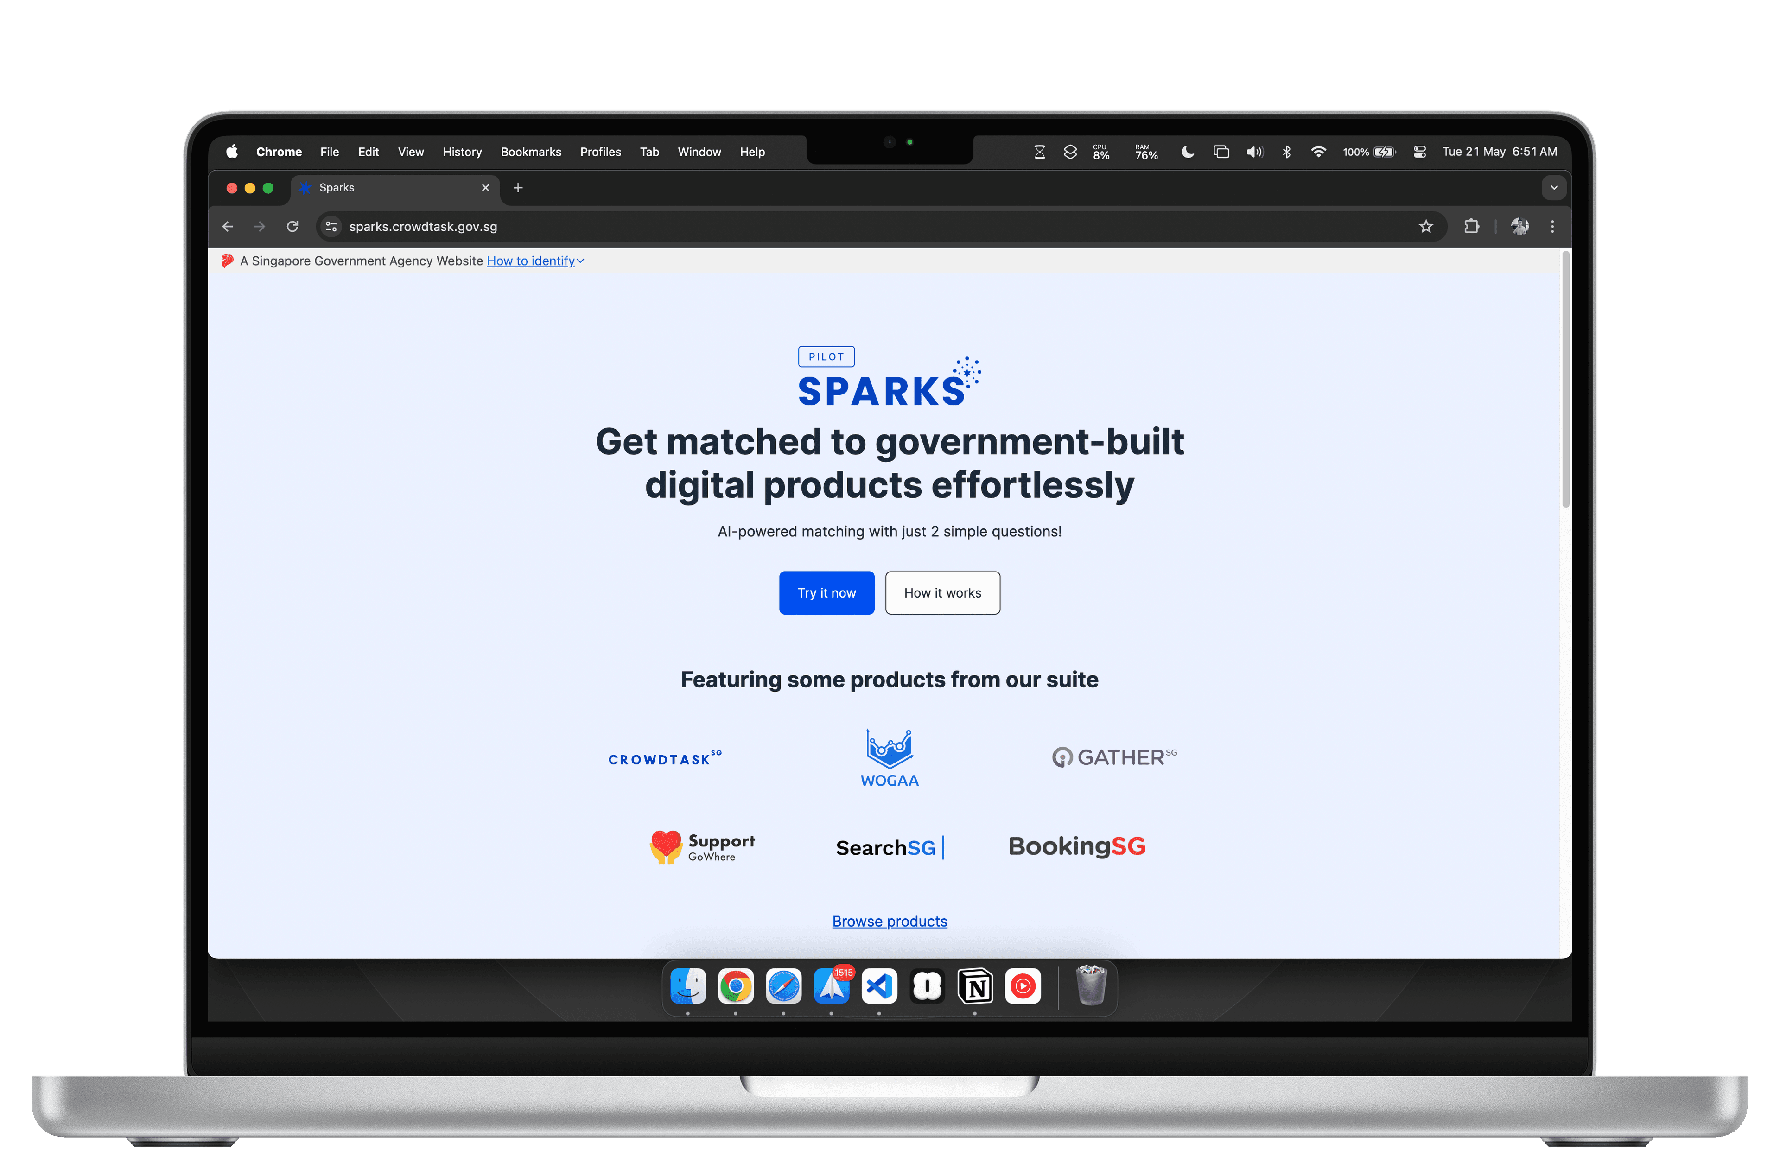Open the Profiles menu
This screenshot has height=1157, width=1780.
click(x=601, y=152)
